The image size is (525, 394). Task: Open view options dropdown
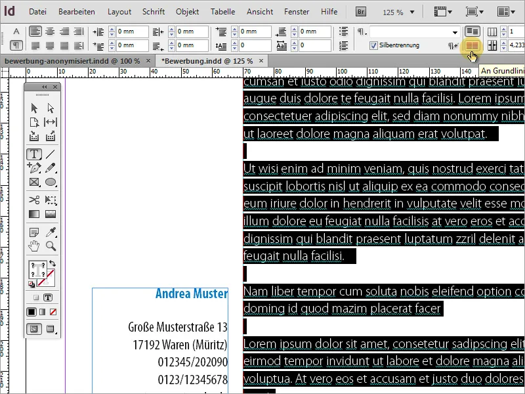(x=442, y=12)
